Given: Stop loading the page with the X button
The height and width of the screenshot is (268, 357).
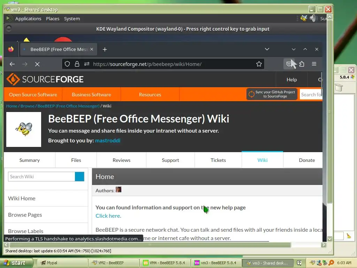Looking at the screenshot, I should (37, 64).
